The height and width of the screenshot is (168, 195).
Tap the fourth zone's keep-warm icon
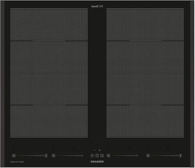148,156
